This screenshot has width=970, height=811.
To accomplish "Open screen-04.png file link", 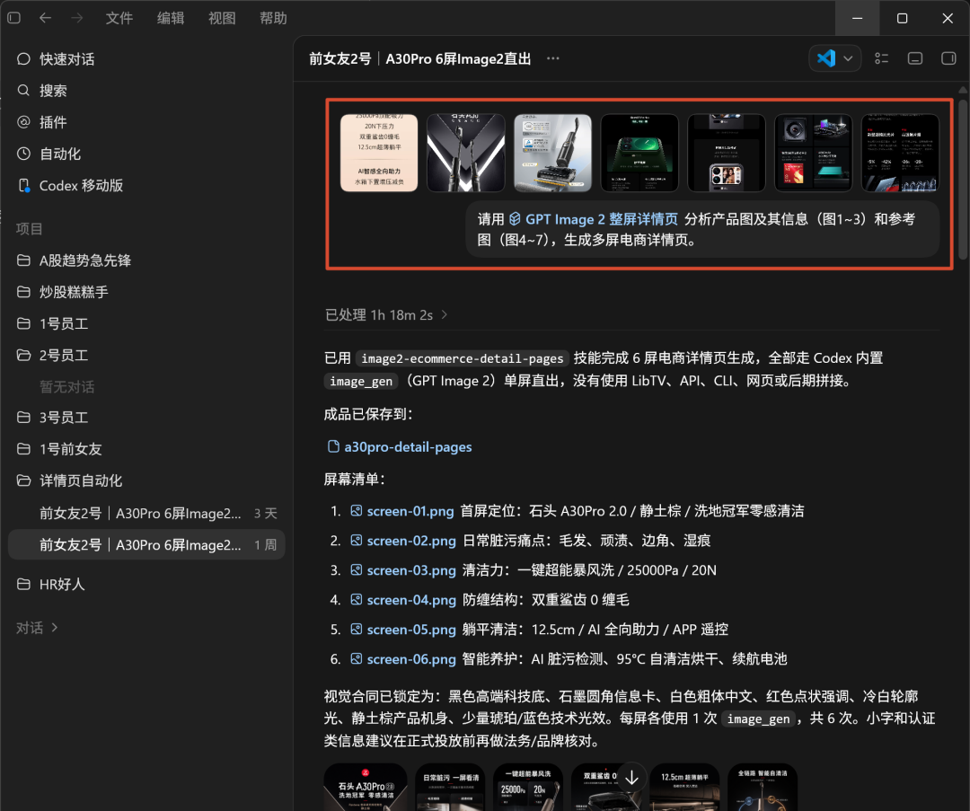I will point(402,599).
